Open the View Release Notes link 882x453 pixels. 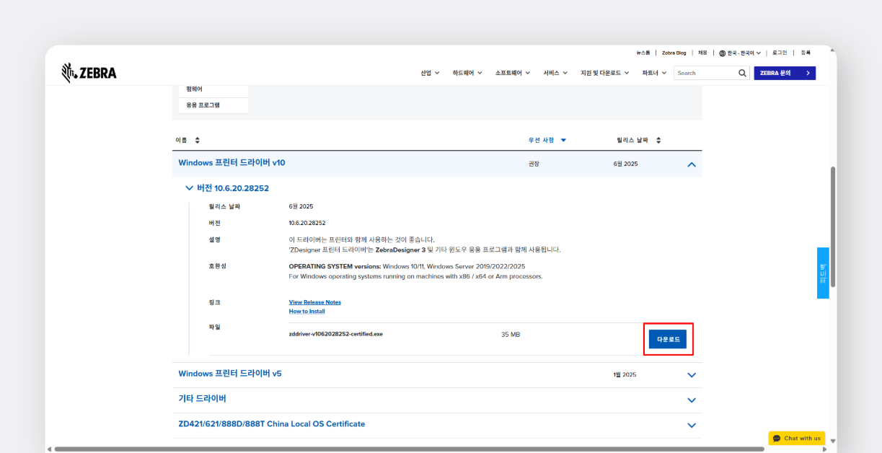[314, 302]
